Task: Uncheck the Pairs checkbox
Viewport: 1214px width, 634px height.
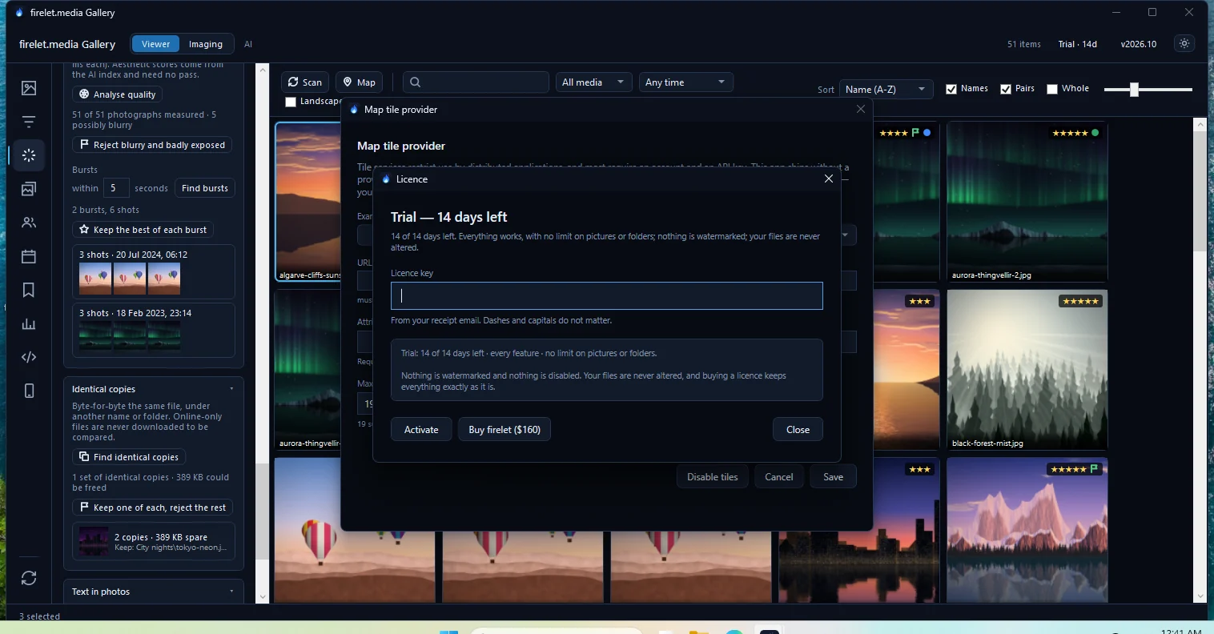Action: pyautogui.click(x=1006, y=89)
